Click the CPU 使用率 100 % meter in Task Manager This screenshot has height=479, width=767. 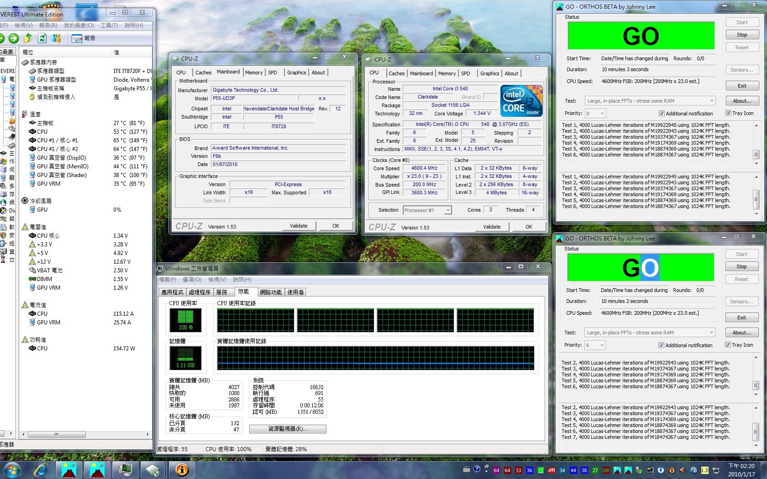[x=185, y=320]
